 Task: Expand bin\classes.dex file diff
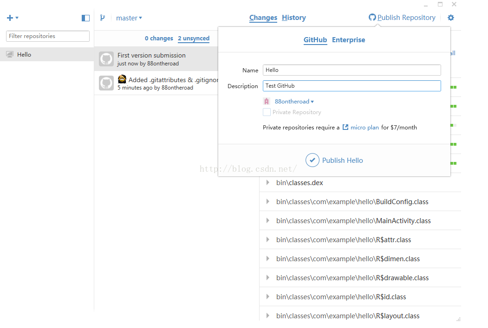click(x=267, y=182)
